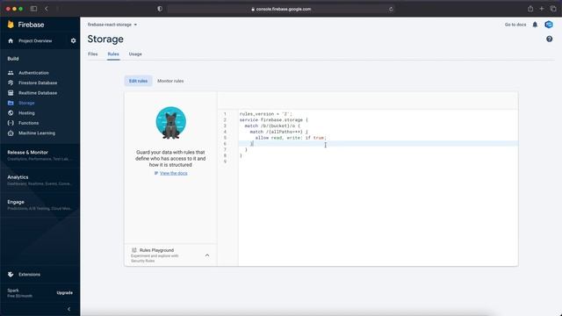Select the Monitor rules tab
The image size is (562, 316).
coord(170,81)
